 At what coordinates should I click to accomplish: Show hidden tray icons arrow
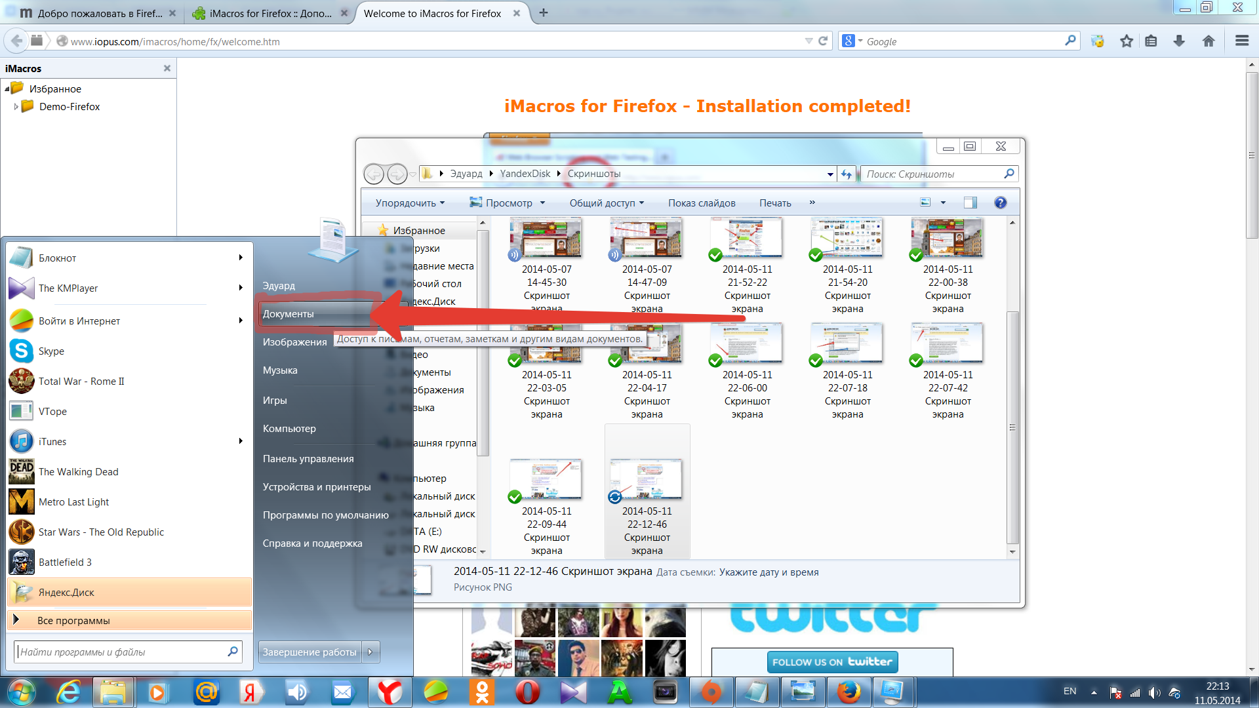click(1094, 692)
